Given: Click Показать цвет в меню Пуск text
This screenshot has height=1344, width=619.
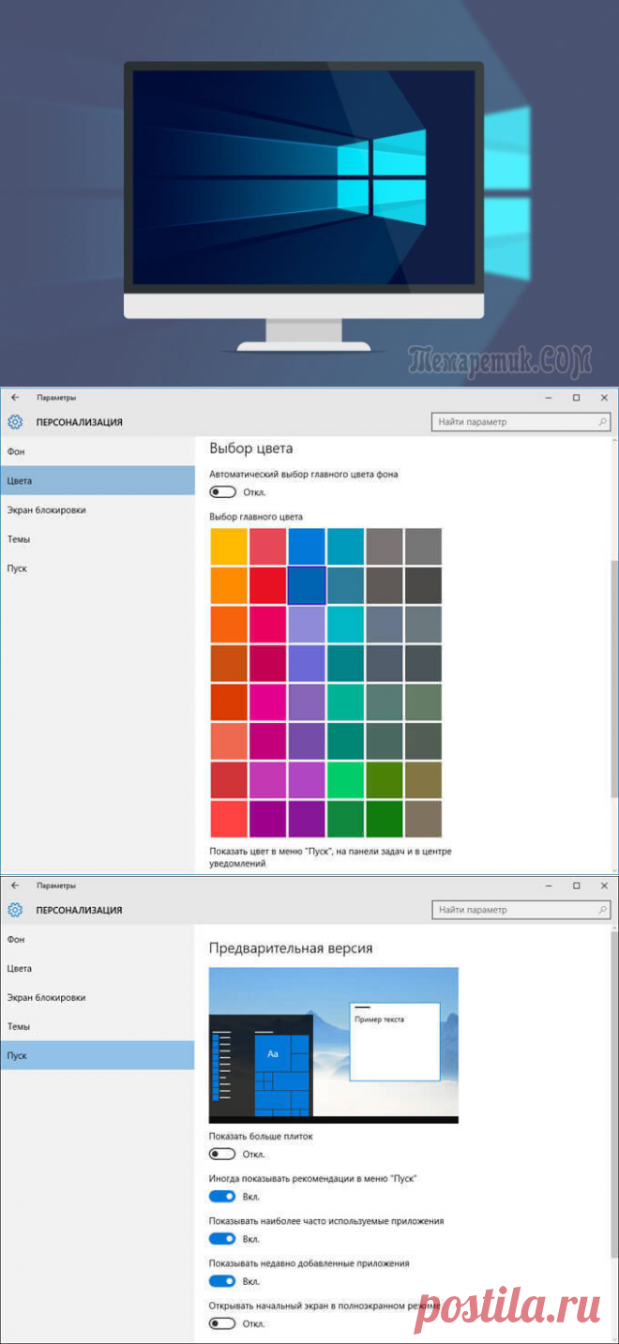Looking at the screenshot, I should coord(330,857).
